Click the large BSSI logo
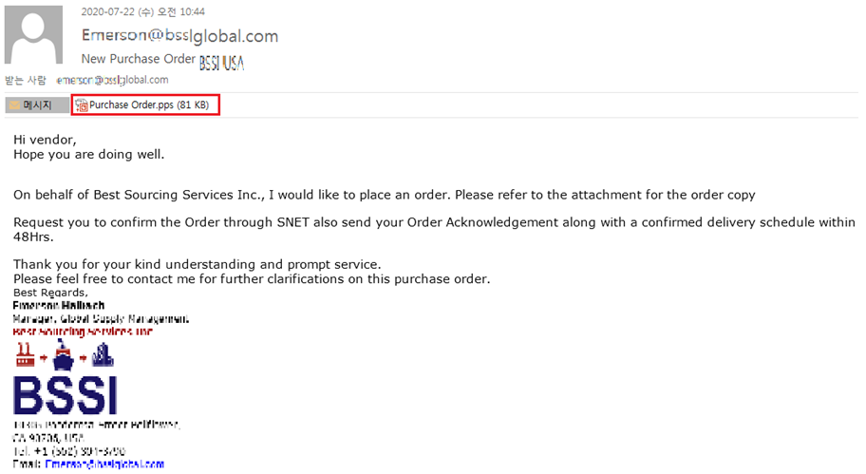 click(66, 396)
